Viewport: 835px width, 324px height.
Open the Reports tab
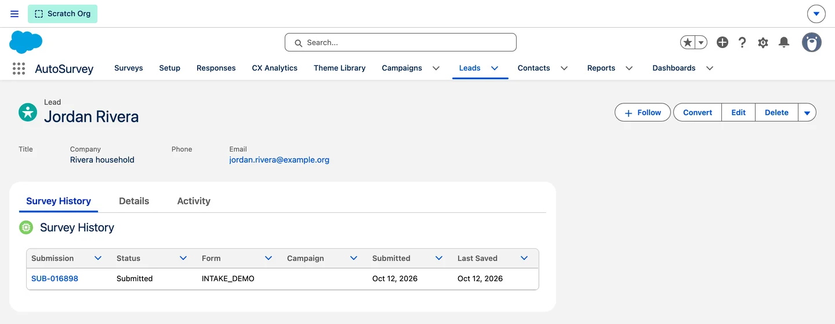pos(601,68)
